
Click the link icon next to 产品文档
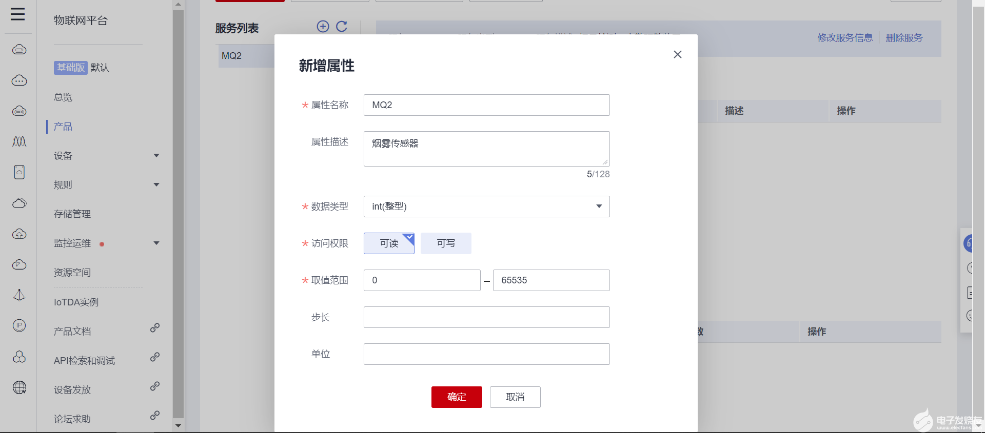pyautogui.click(x=155, y=328)
